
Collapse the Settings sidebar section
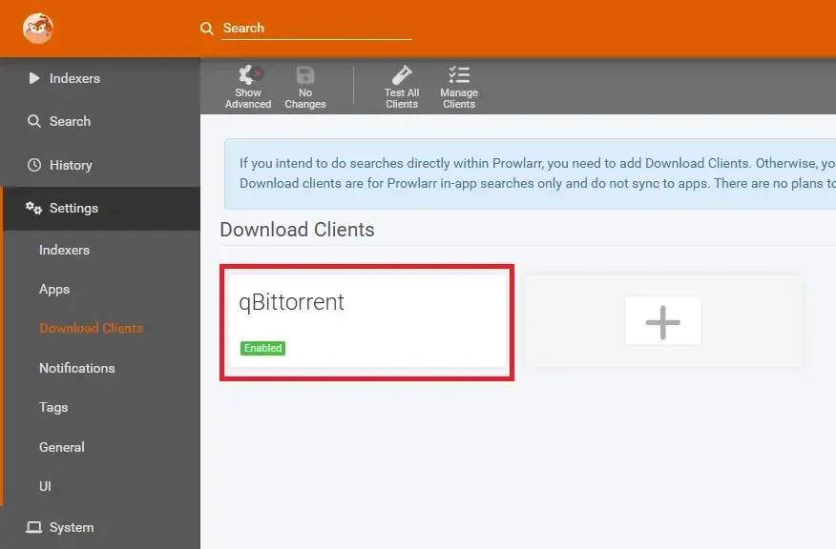67,208
